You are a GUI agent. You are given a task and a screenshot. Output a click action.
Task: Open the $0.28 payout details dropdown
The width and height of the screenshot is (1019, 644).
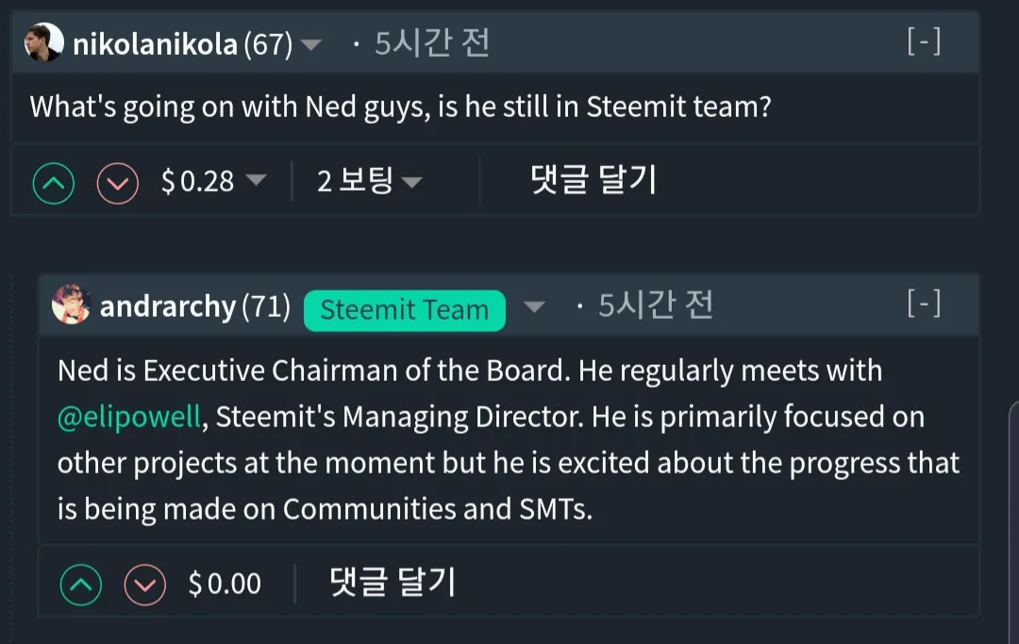click(x=256, y=181)
